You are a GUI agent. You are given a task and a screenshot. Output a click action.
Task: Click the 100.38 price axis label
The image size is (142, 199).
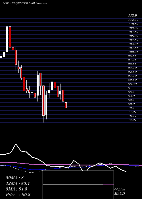pos(133,52)
